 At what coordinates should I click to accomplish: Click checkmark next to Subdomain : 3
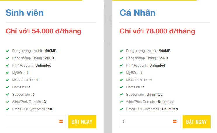coord(8,95)
